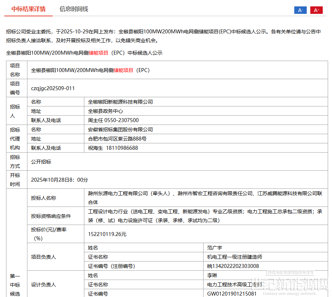332x297 pixels.
Task: Click agency address 合肥市包河区紫云路888号
Action: tap(117, 139)
